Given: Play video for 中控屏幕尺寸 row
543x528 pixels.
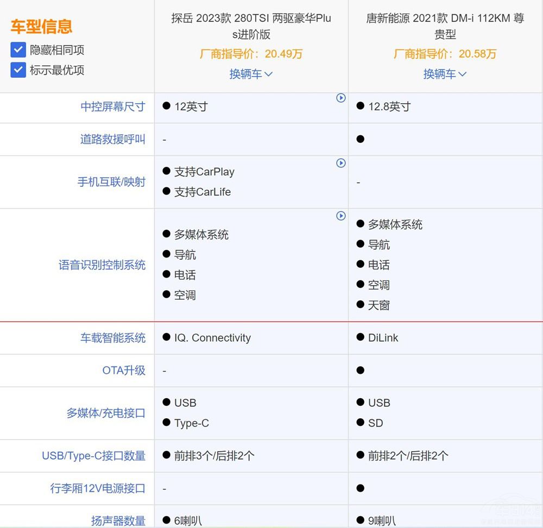Looking at the screenshot, I should tap(341, 98).
